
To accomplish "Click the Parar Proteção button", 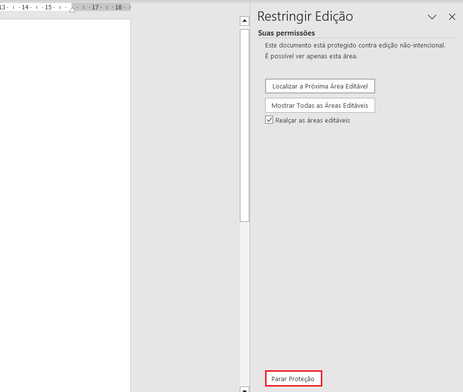I will [293, 379].
